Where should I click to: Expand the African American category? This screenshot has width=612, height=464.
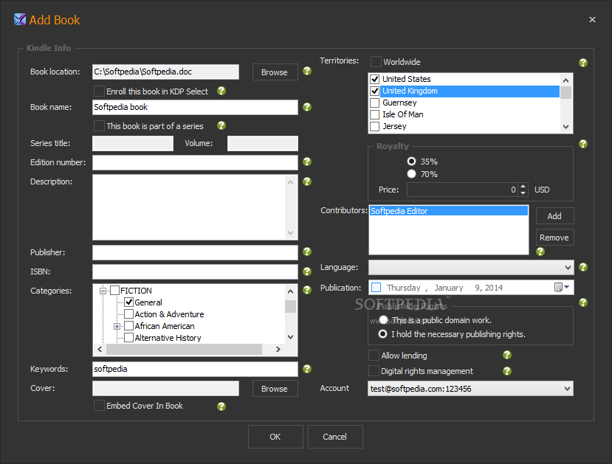(117, 326)
